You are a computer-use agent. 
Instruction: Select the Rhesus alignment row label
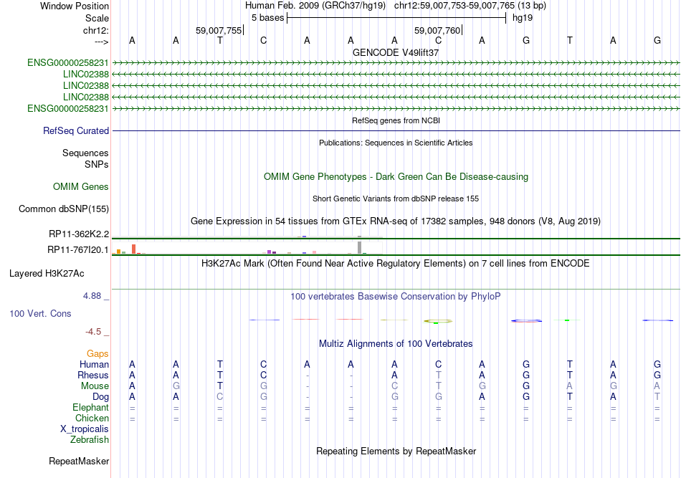coord(93,375)
